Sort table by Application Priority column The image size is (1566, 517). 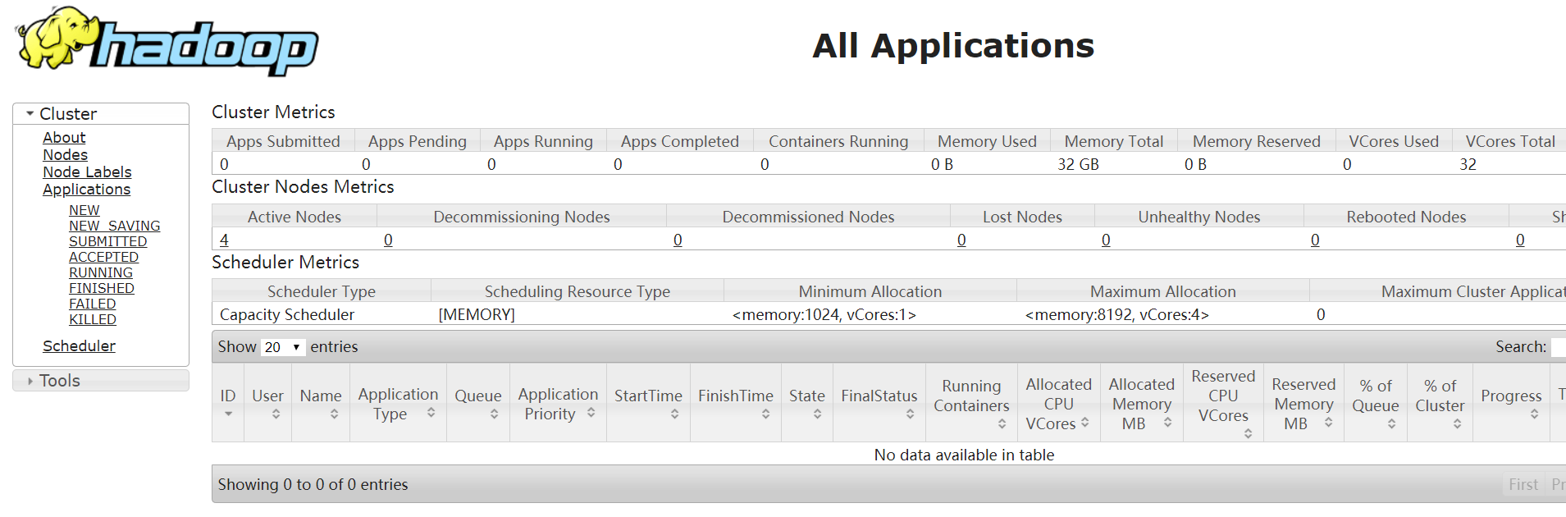[558, 403]
